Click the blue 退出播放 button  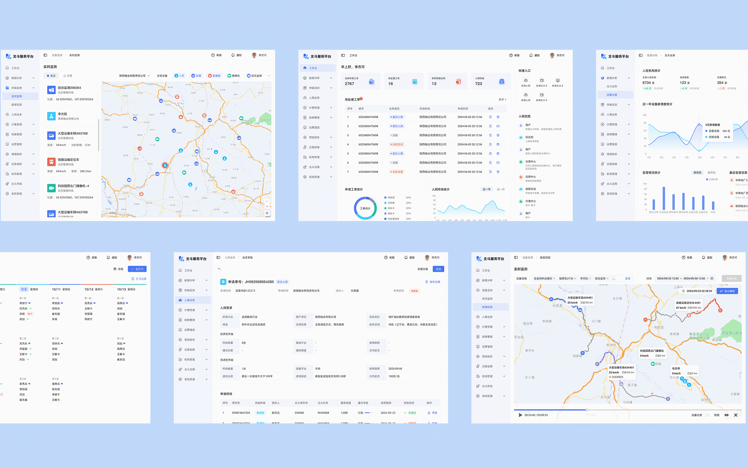tap(727, 291)
